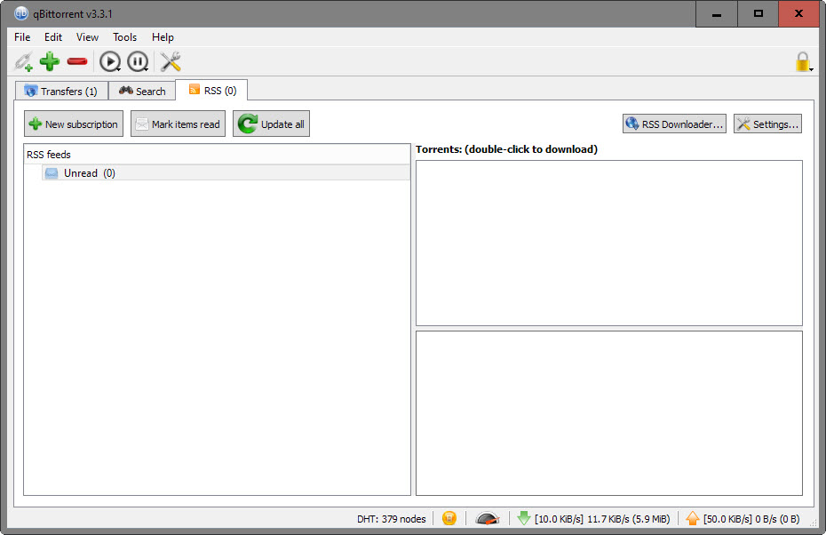Open Options via wrench and screwdriver icon
Image resolution: width=826 pixels, height=535 pixels.
171,61
